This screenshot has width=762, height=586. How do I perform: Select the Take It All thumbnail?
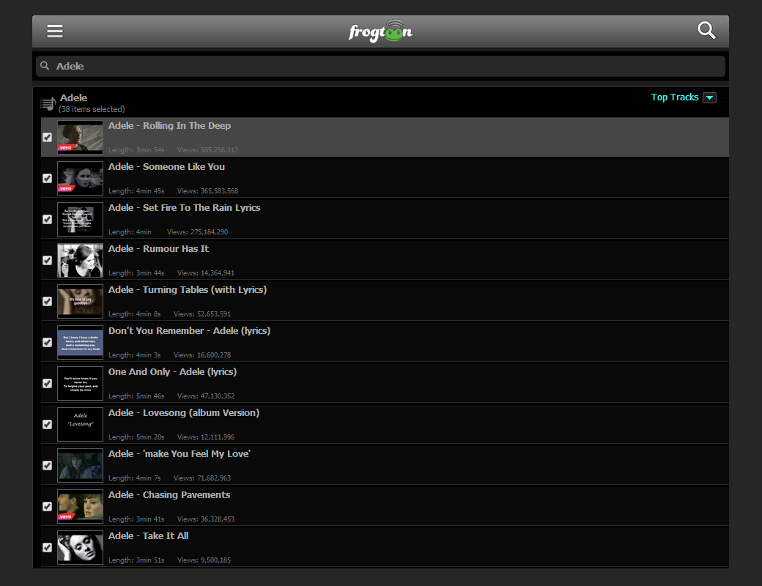[80, 547]
